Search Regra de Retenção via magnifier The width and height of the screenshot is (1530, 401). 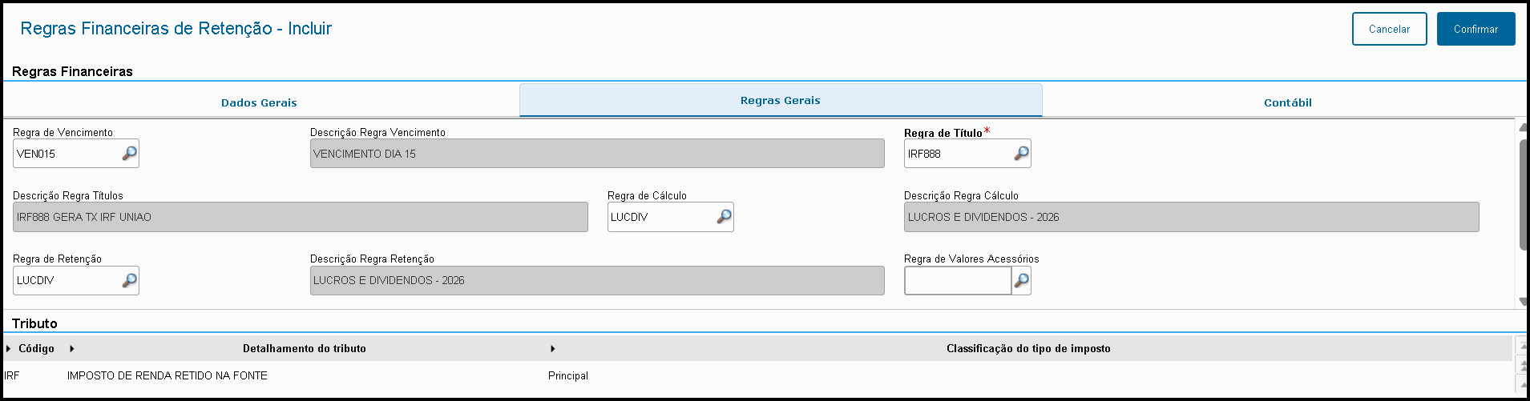[x=129, y=280]
